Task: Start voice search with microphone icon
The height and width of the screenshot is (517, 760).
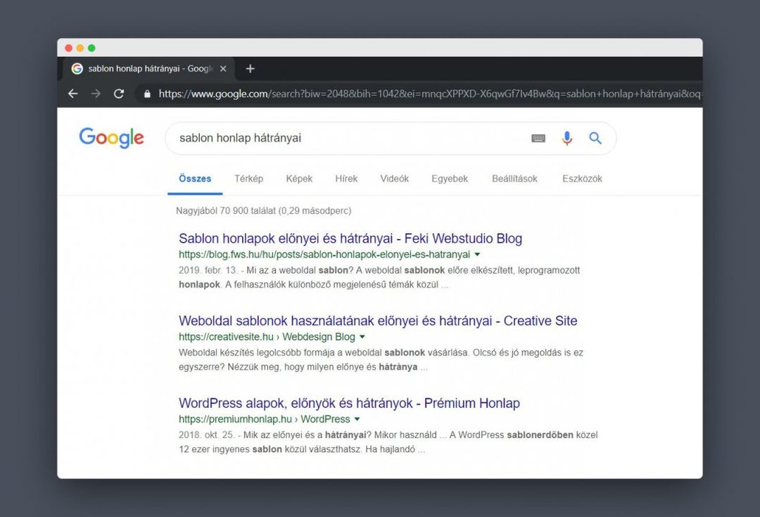Action: click(566, 138)
